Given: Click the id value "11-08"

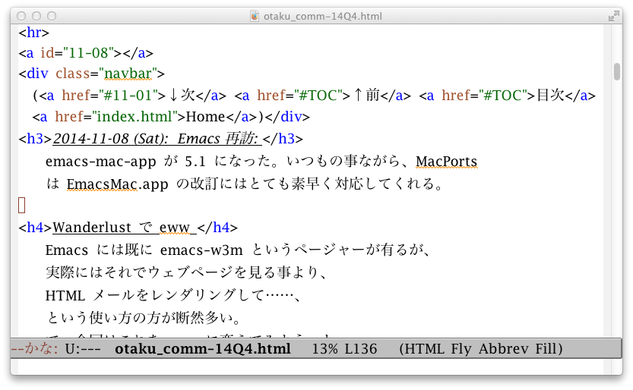Looking at the screenshot, I should (x=89, y=53).
